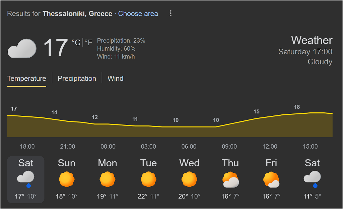Select Monday's sunny forecast icon

pyautogui.click(x=108, y=179)
